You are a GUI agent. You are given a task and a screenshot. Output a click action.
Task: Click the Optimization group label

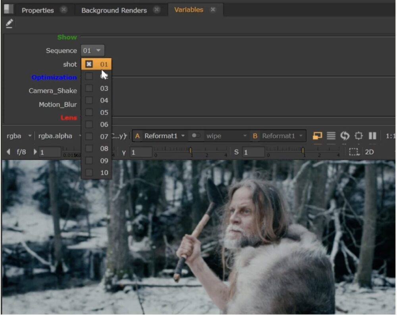click(54, 77)
